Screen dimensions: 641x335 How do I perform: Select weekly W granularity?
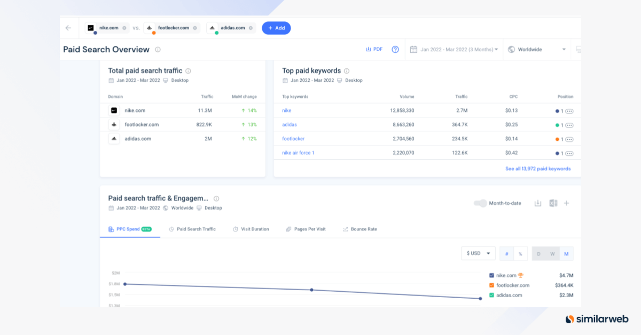(x=553, y=253)
